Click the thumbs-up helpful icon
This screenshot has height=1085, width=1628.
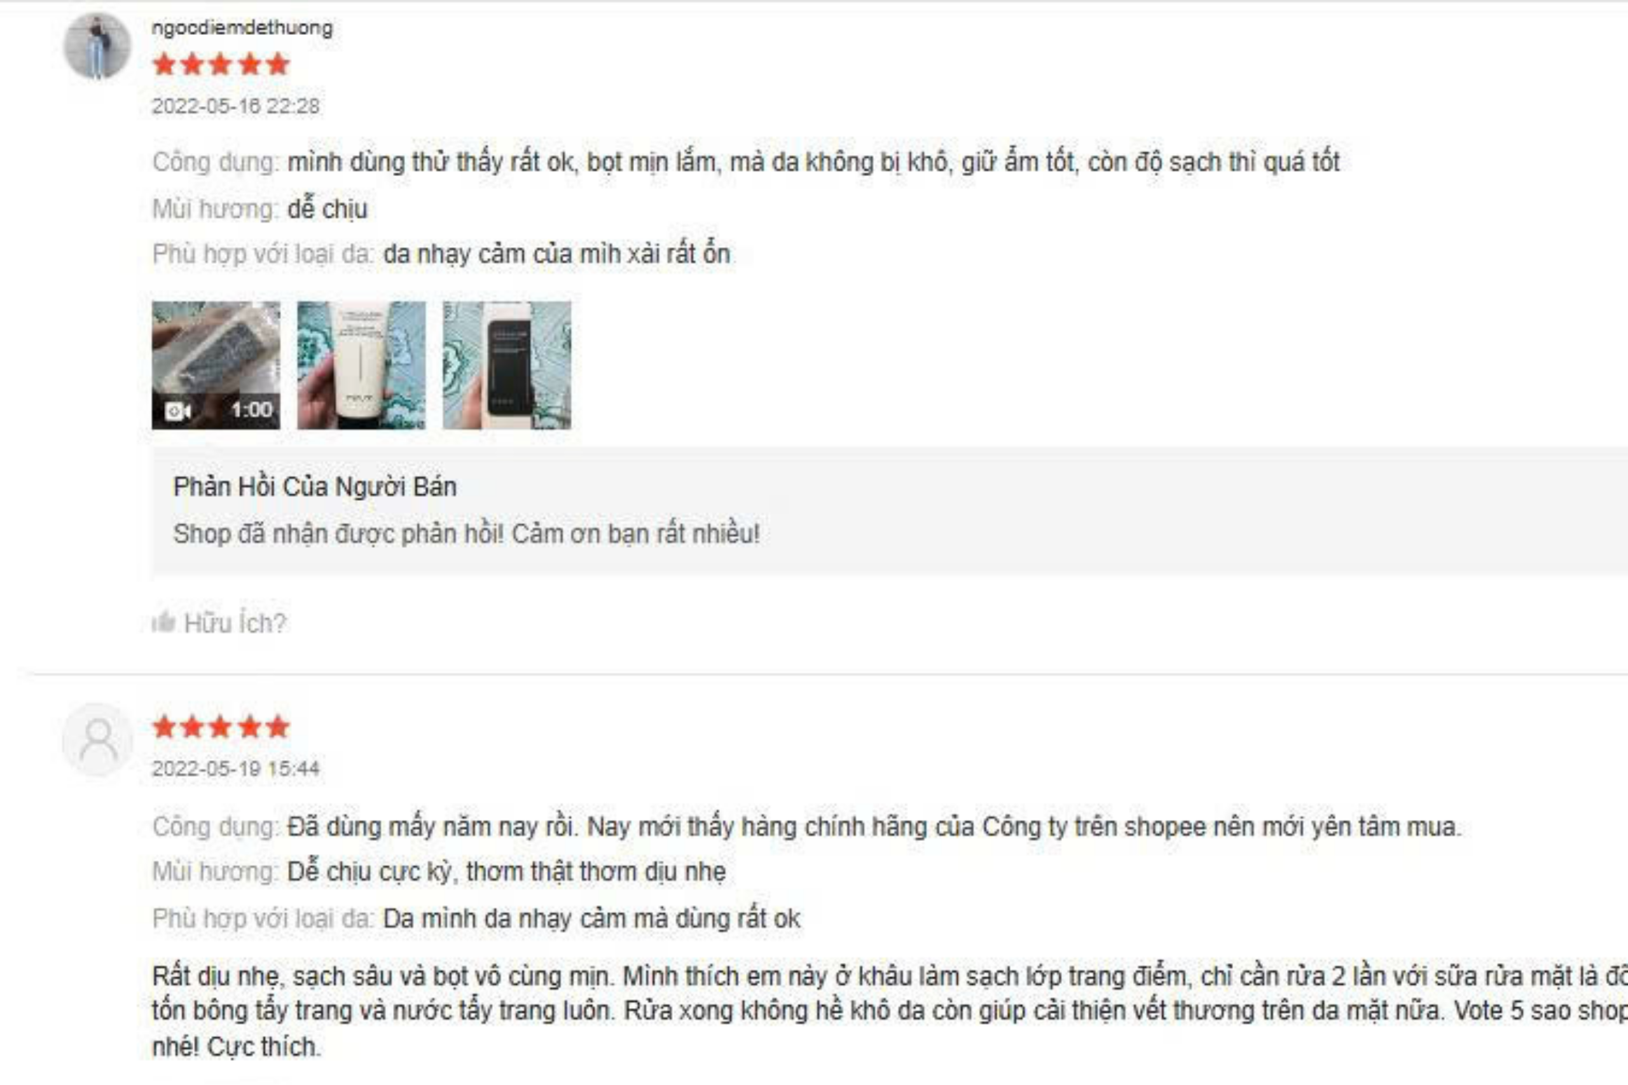point(164,622)
